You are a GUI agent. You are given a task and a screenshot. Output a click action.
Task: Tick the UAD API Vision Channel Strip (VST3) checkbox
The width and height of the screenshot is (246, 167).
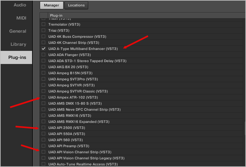[43, 152]
